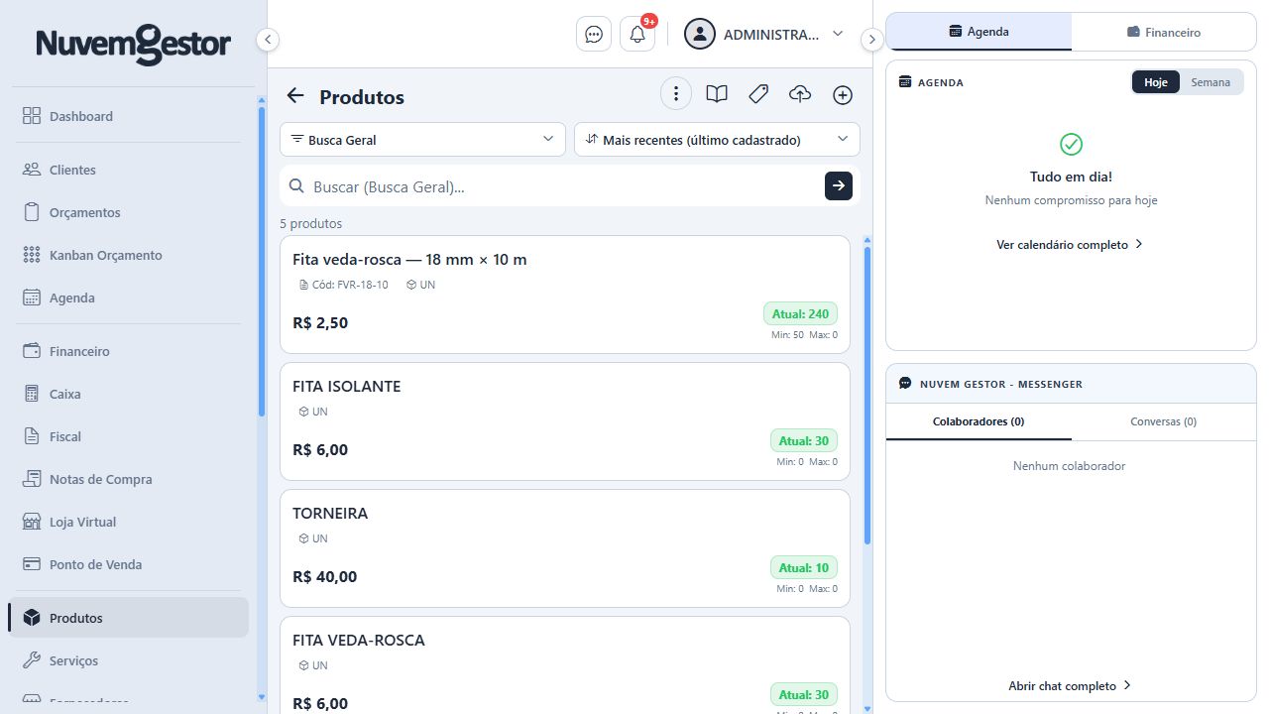The width and height of the screenshot is (1269, 714).
Task: Open the Busca Geral filter dropdown
Action: point(422,140)
